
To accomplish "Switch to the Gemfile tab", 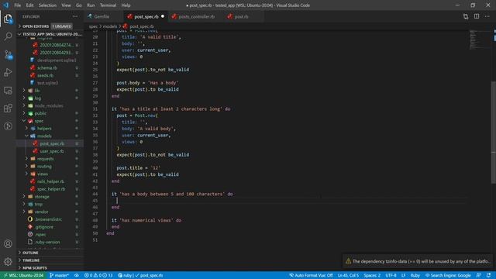I will tap(102, 16).
